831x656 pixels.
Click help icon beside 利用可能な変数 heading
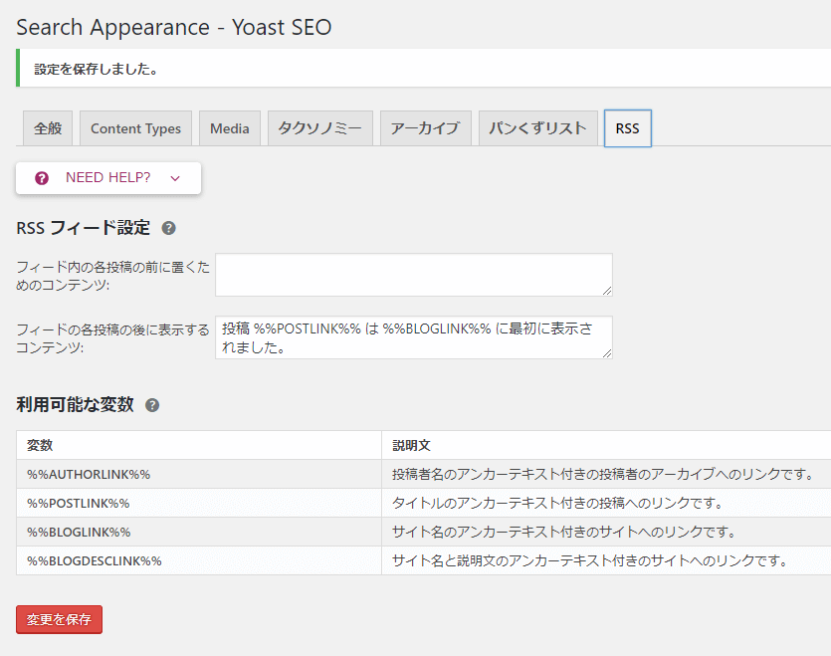coord(152,405)
